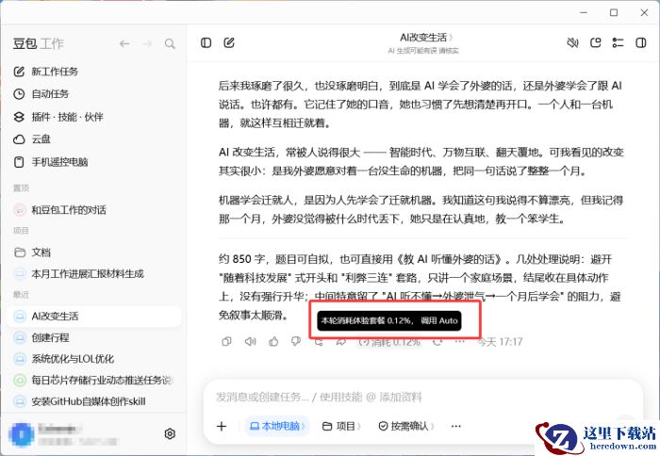Open the 本地电脑 selector
This screenshot has height=456, width=660.
click(277, 426)
